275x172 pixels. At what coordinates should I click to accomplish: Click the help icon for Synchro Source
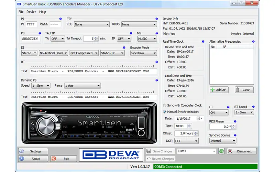point(235,135)
